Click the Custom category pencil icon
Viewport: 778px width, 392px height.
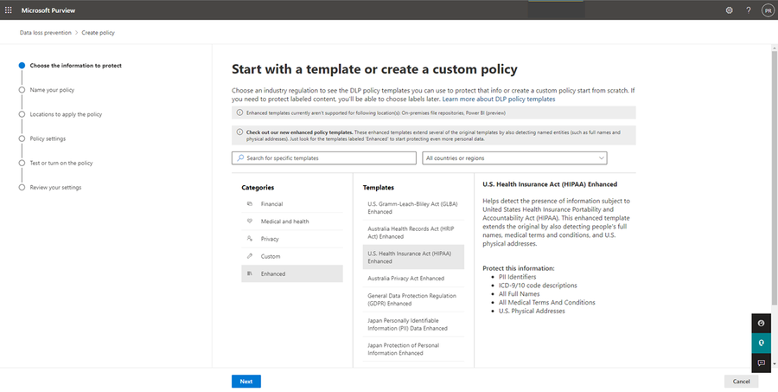click(x=250, y=256)
